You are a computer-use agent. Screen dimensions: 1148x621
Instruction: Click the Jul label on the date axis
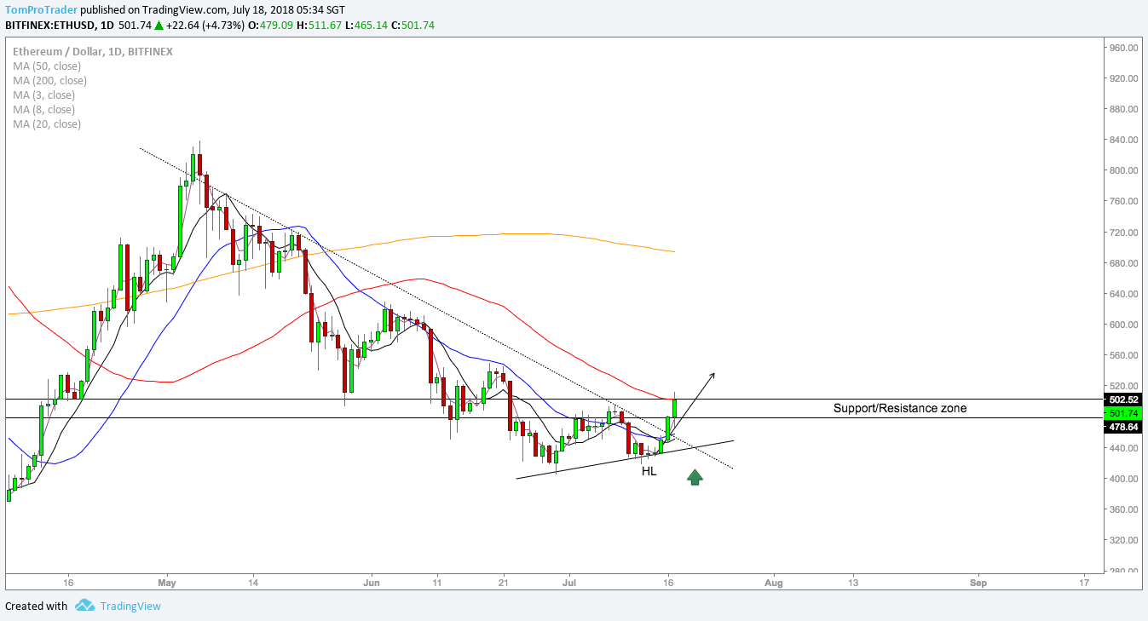click(570, 584)
